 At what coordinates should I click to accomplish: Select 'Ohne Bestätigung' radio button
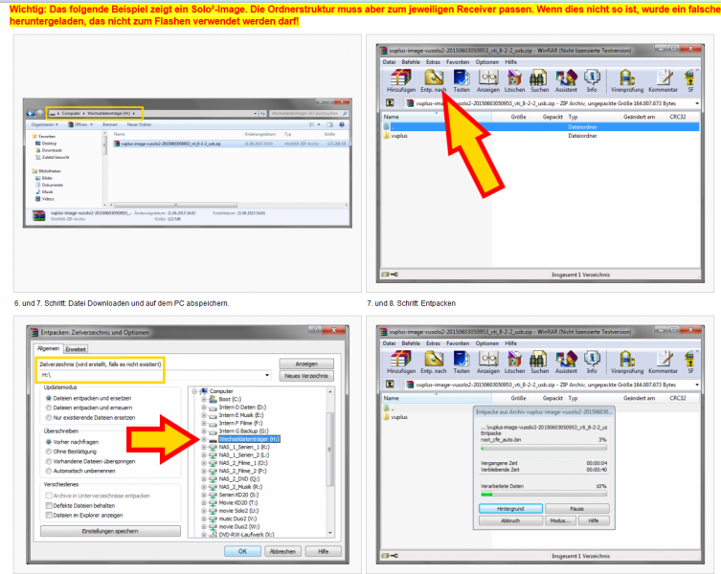click(49, 452)
